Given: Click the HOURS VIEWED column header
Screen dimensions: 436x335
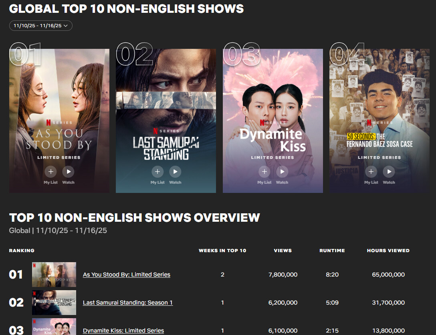Looking at the screenshot, I should click(x=388, y=251).
